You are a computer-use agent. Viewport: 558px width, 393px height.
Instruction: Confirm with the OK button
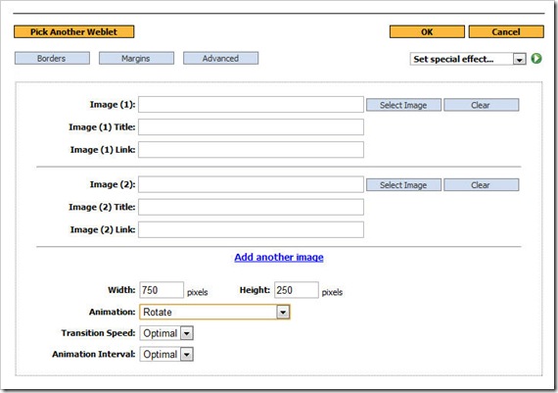tap(427, 31)
